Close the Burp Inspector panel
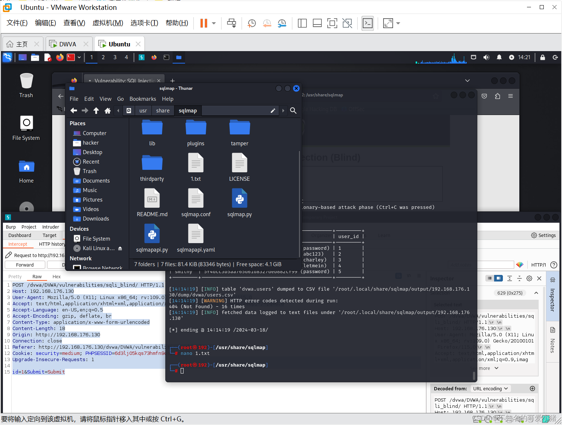Screen dimensions: 562x425 pos(539,278)
